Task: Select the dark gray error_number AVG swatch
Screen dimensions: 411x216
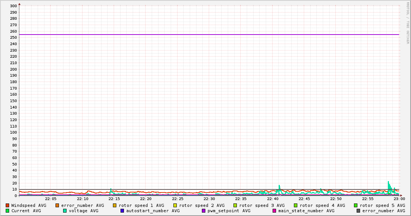Action: [358, 211]
